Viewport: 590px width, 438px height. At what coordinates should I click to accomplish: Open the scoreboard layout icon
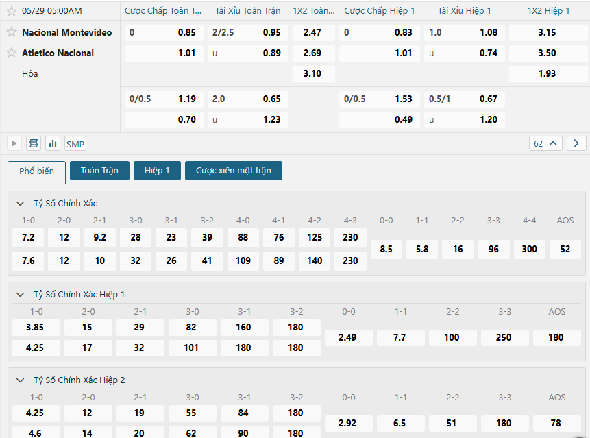pos(33,143)
